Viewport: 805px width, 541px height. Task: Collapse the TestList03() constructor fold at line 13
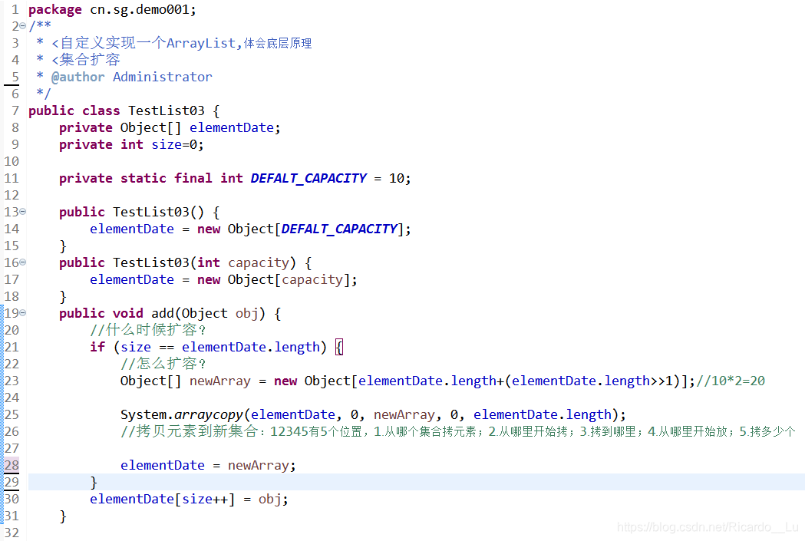[x=22, y=212]
